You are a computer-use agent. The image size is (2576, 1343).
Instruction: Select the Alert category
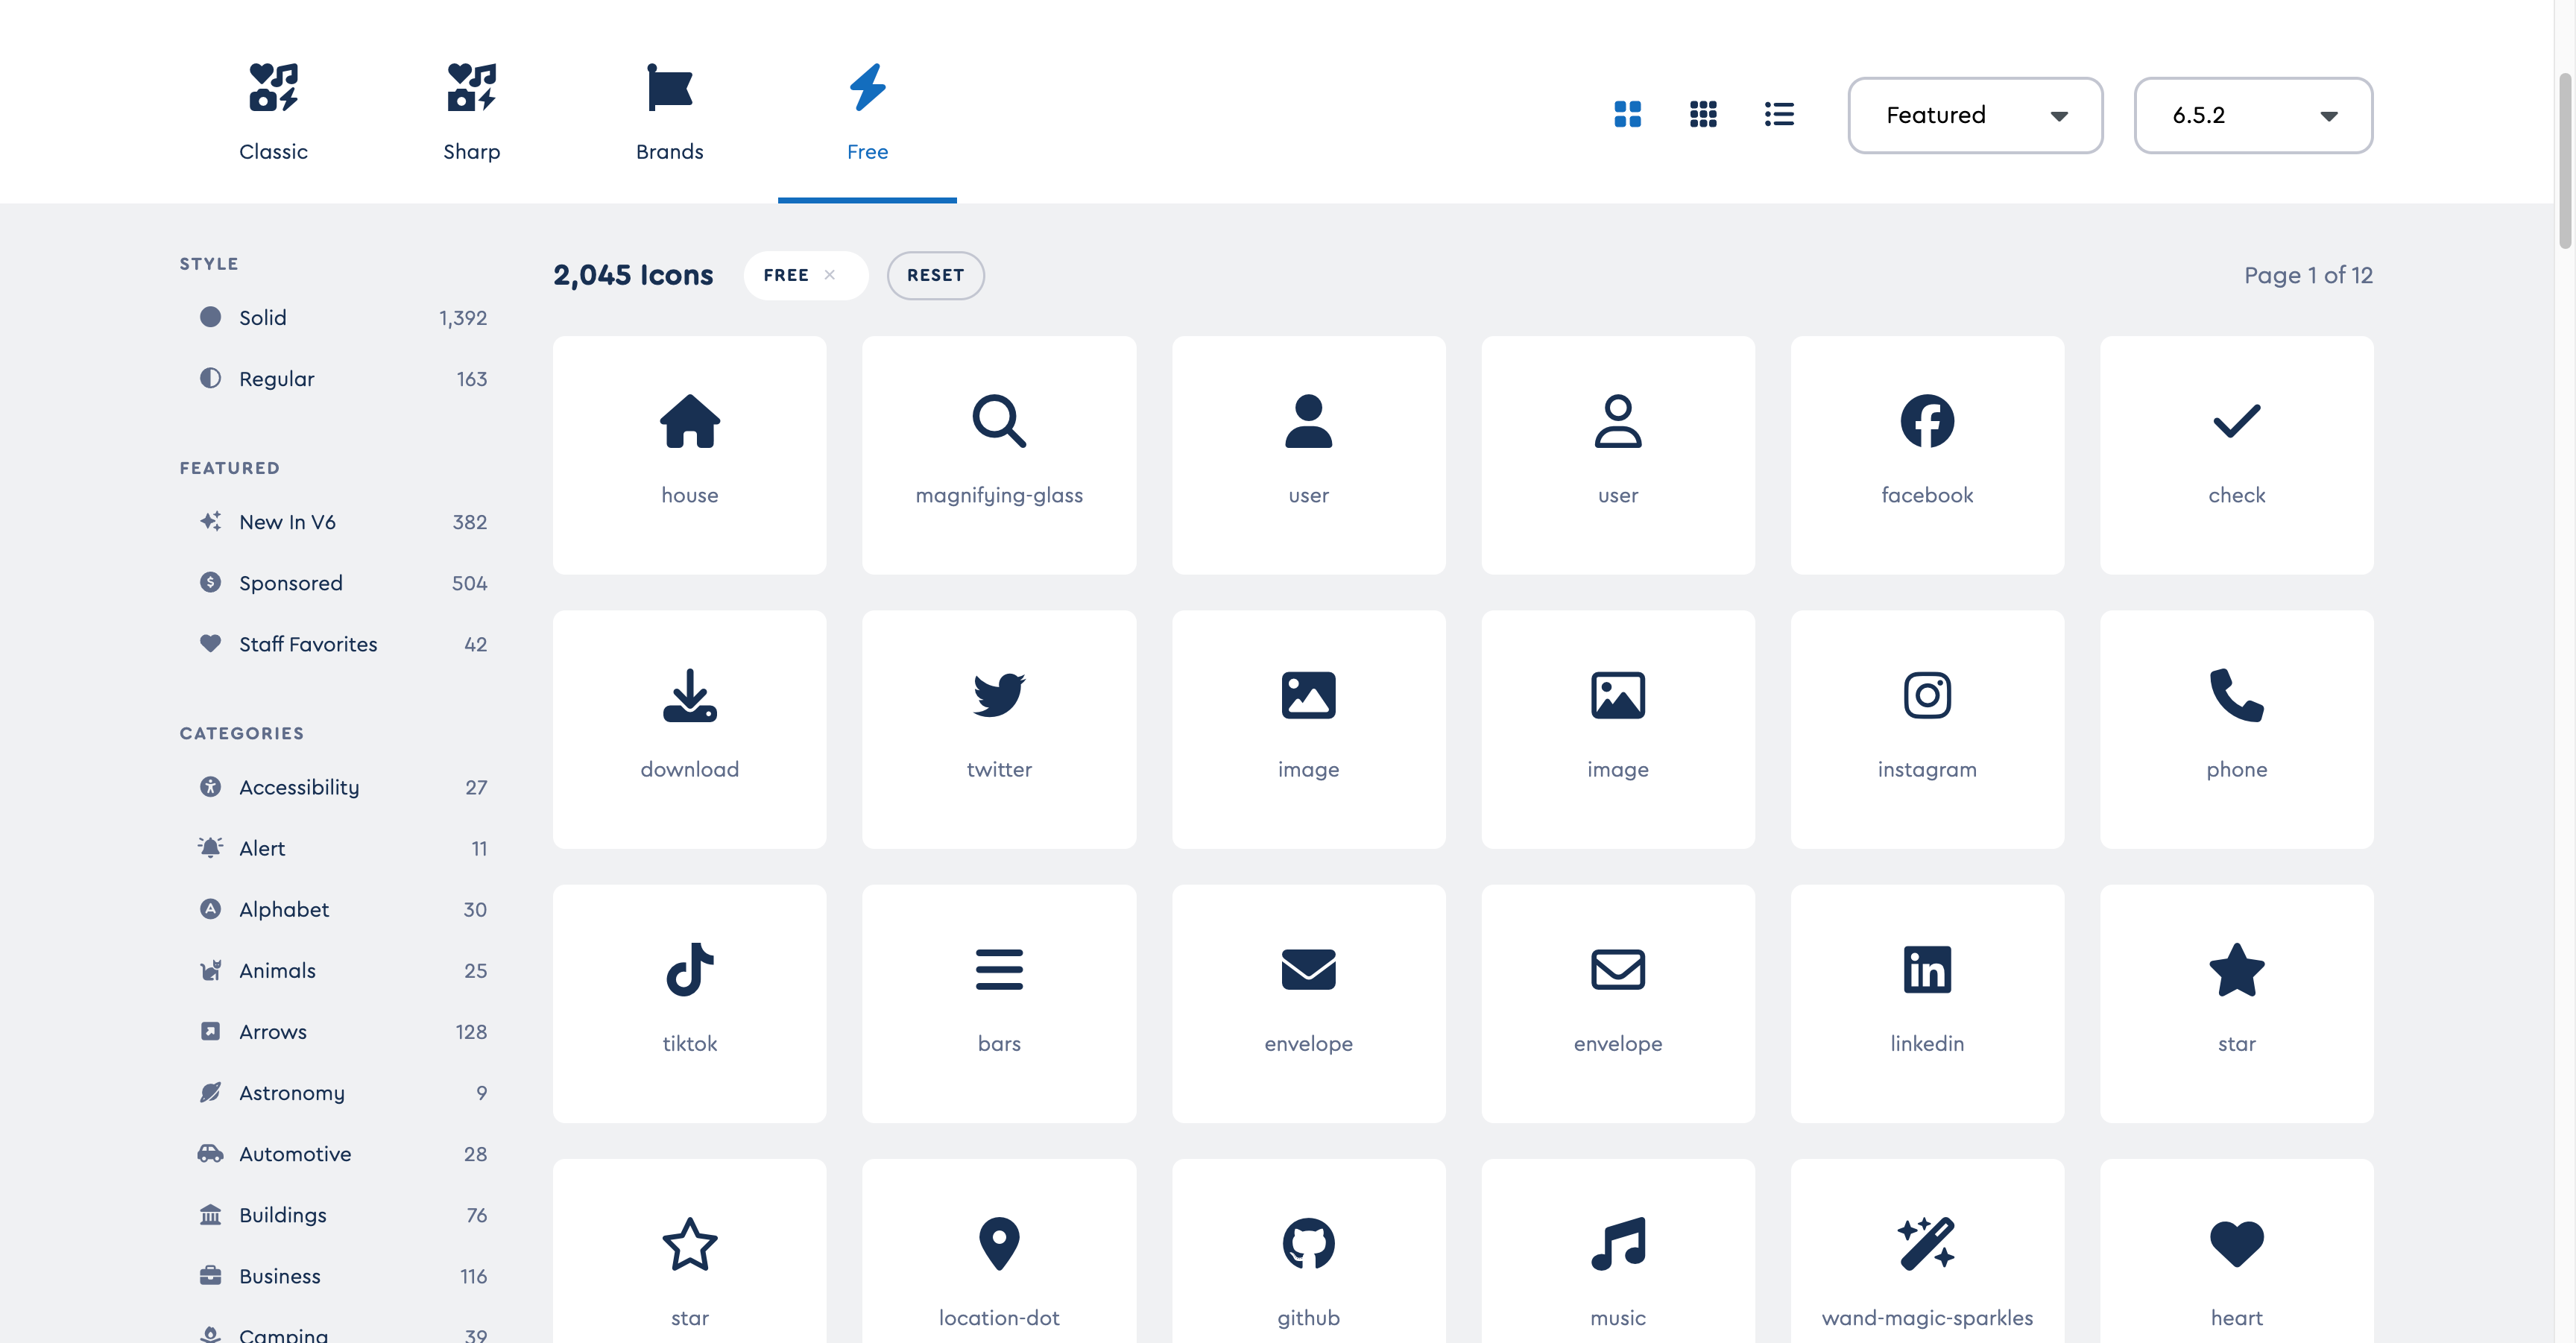coord(342,847)
